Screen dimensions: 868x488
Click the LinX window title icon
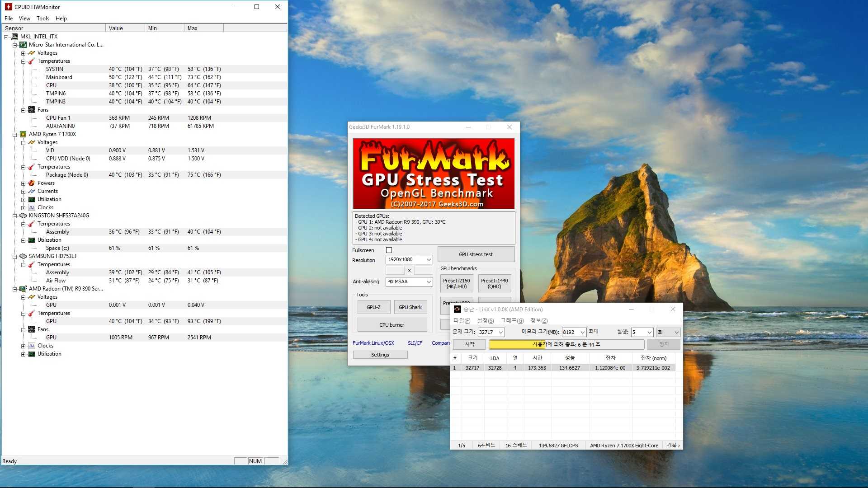click(457, 310)
